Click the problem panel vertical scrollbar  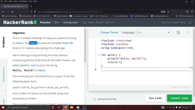pos(85,46)
